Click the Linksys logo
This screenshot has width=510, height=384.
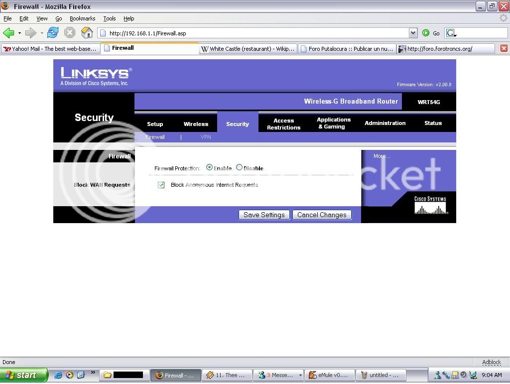point(96,76)
